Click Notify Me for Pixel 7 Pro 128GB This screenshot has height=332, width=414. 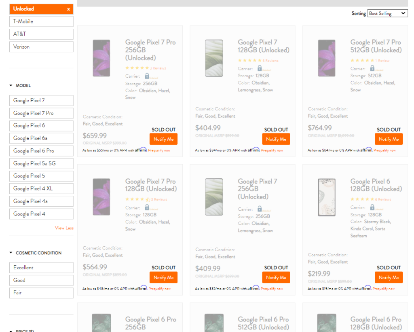click(x=163, y=277)
